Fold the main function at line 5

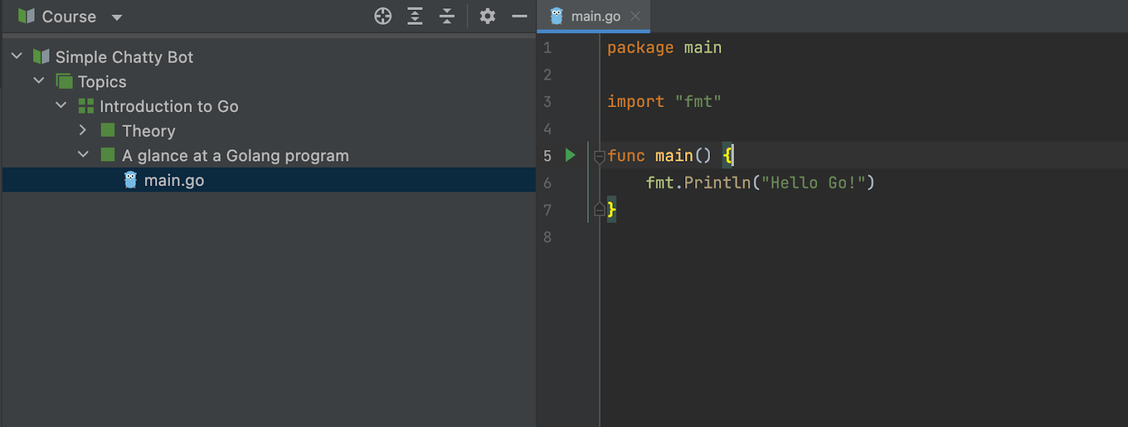[599, 156]
